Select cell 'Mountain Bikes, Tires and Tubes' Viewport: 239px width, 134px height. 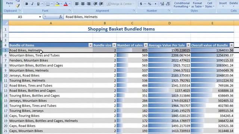point(51,55)
